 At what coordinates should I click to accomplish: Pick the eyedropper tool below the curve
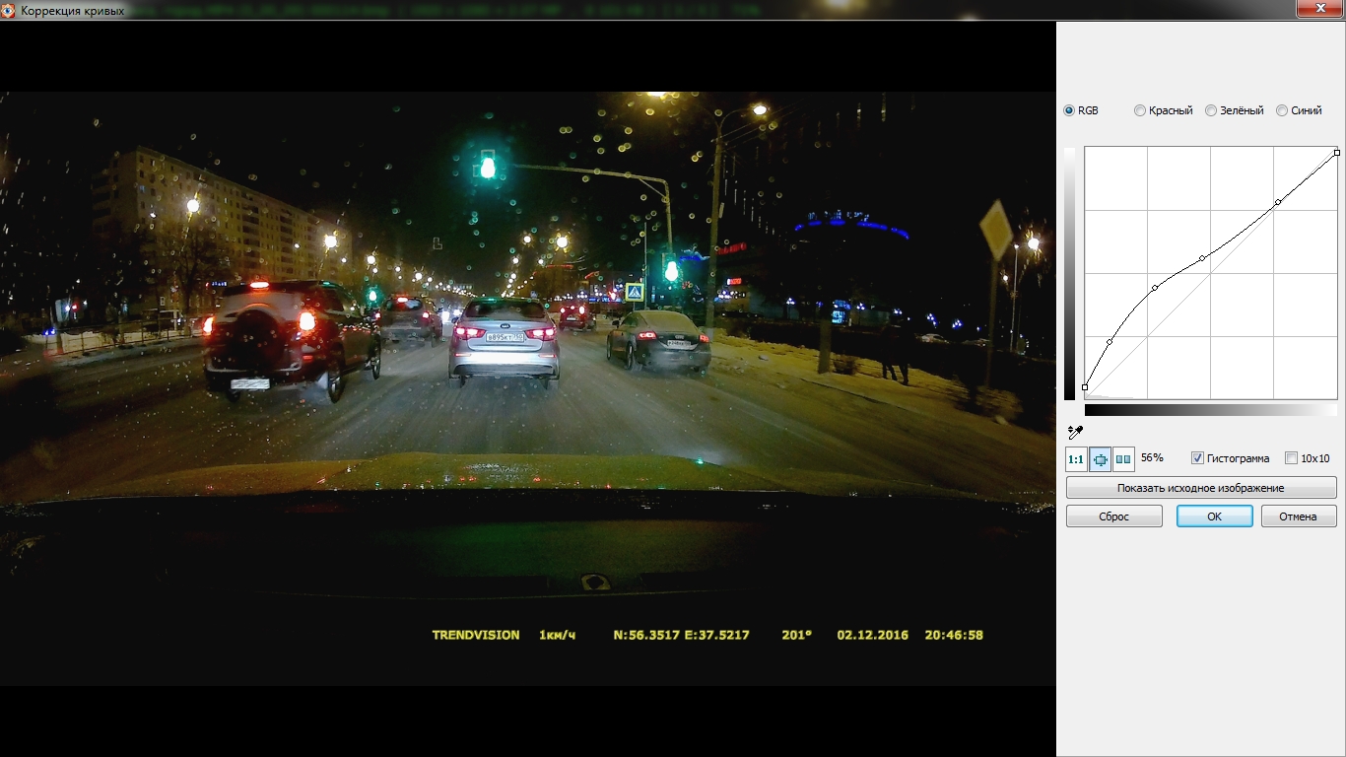[1075, 432]
